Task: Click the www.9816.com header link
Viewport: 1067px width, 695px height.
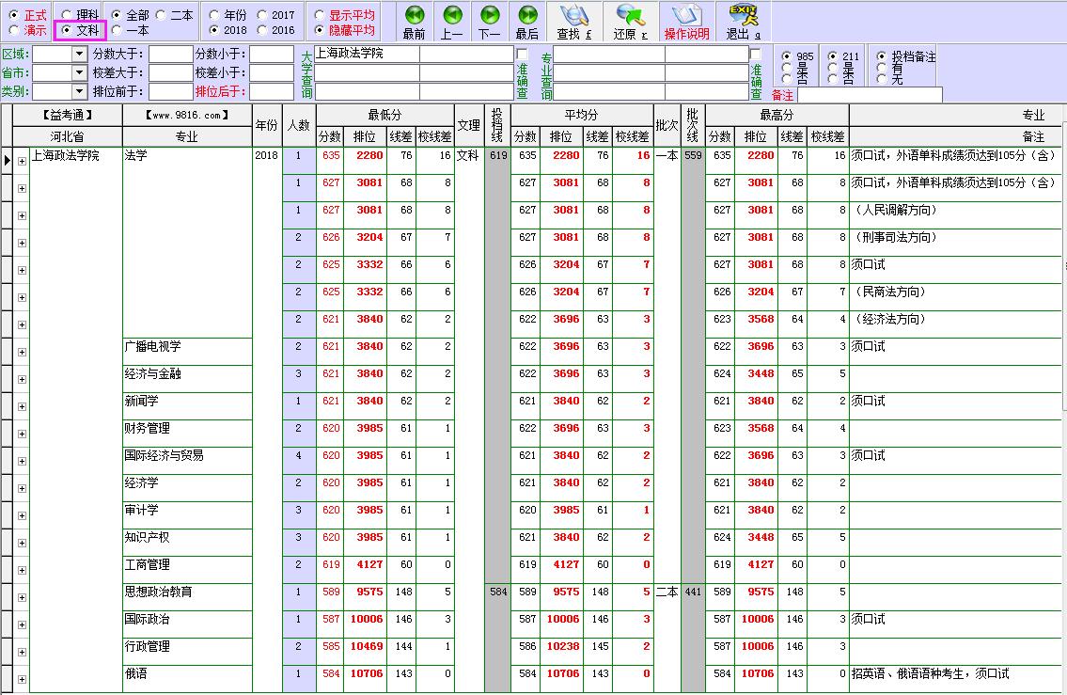Action: click(187, 115)
